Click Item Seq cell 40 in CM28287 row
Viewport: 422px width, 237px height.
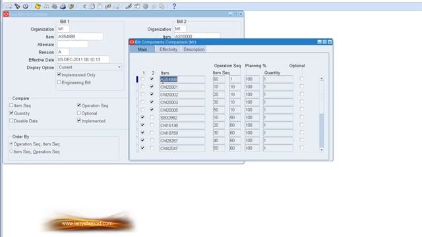click(x=219, y=140)
